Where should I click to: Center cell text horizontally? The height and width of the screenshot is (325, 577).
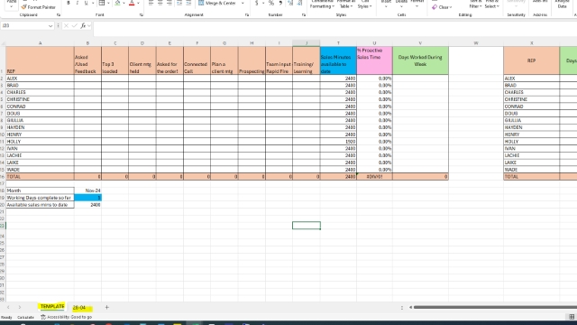point(160,3)
